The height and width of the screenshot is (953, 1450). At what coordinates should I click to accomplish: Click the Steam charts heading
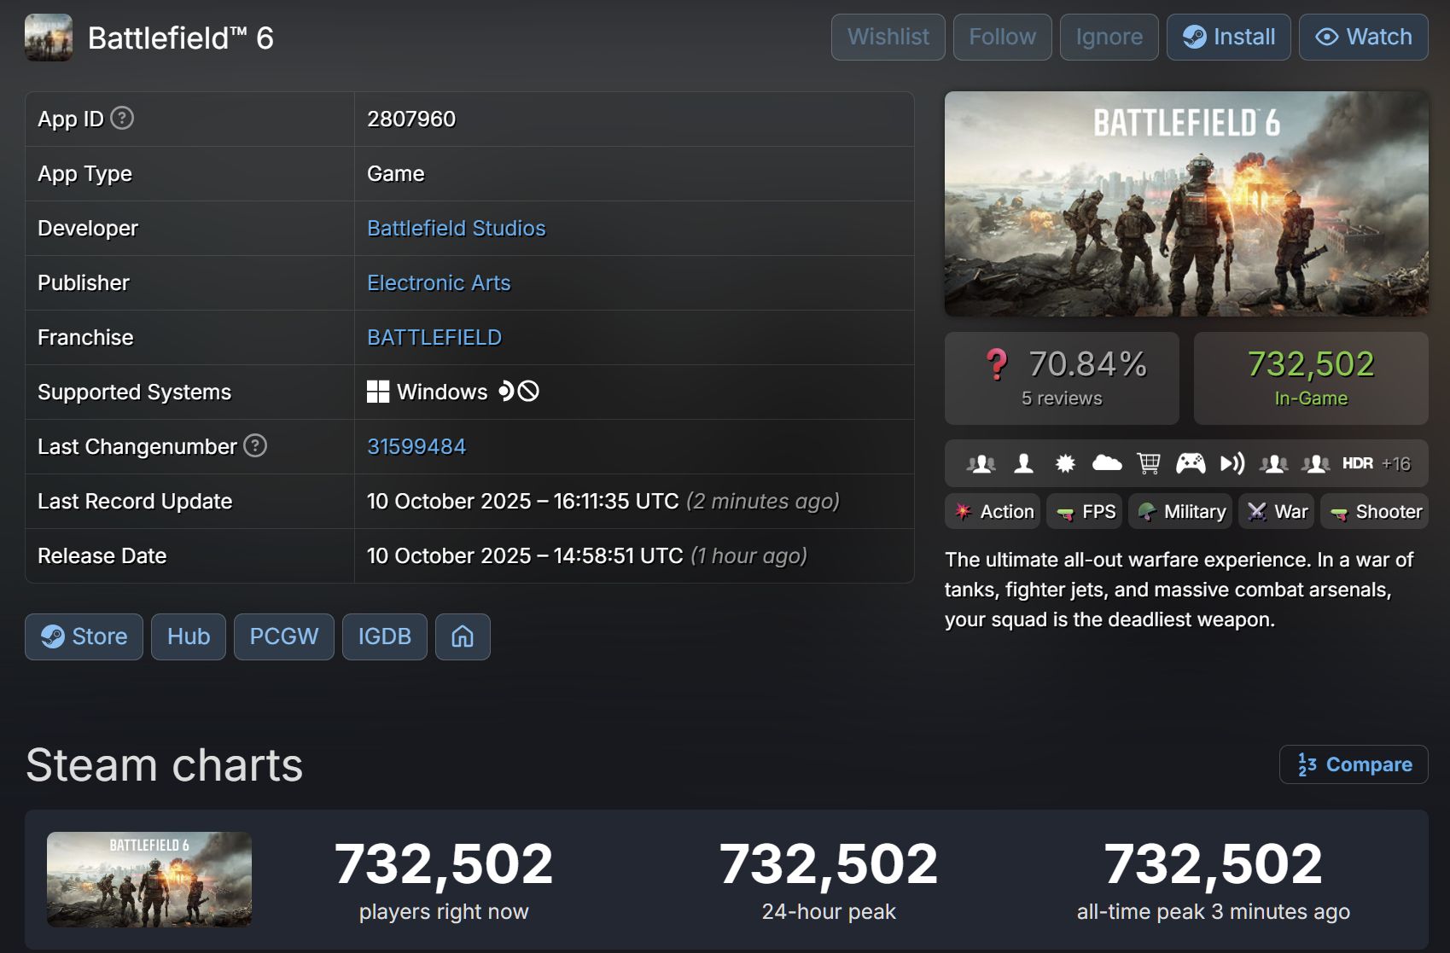(165, 764)
